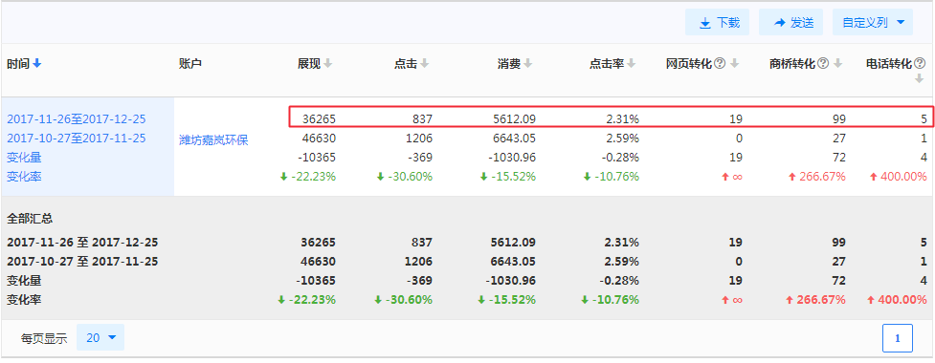Open the 每页显示 20 dropdown
The height and width of the screenshot is (363, 935).
point(100,337)
